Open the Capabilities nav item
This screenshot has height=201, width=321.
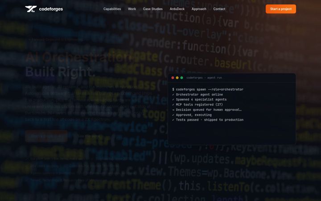(112, 9)
